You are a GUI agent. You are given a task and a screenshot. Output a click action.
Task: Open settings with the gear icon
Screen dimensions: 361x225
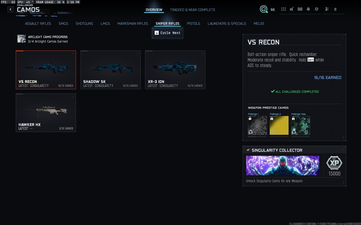(316, 9)
